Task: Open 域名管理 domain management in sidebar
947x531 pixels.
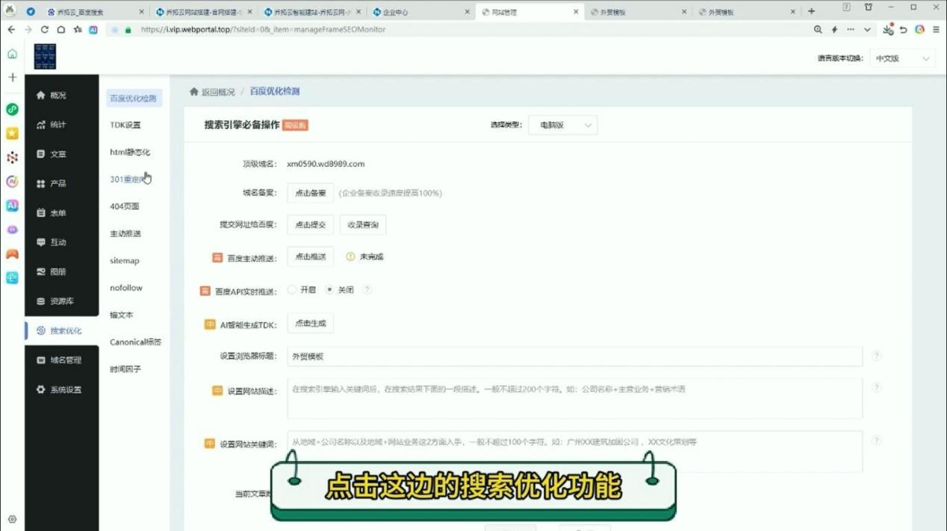Action: (x=59, y=360)
